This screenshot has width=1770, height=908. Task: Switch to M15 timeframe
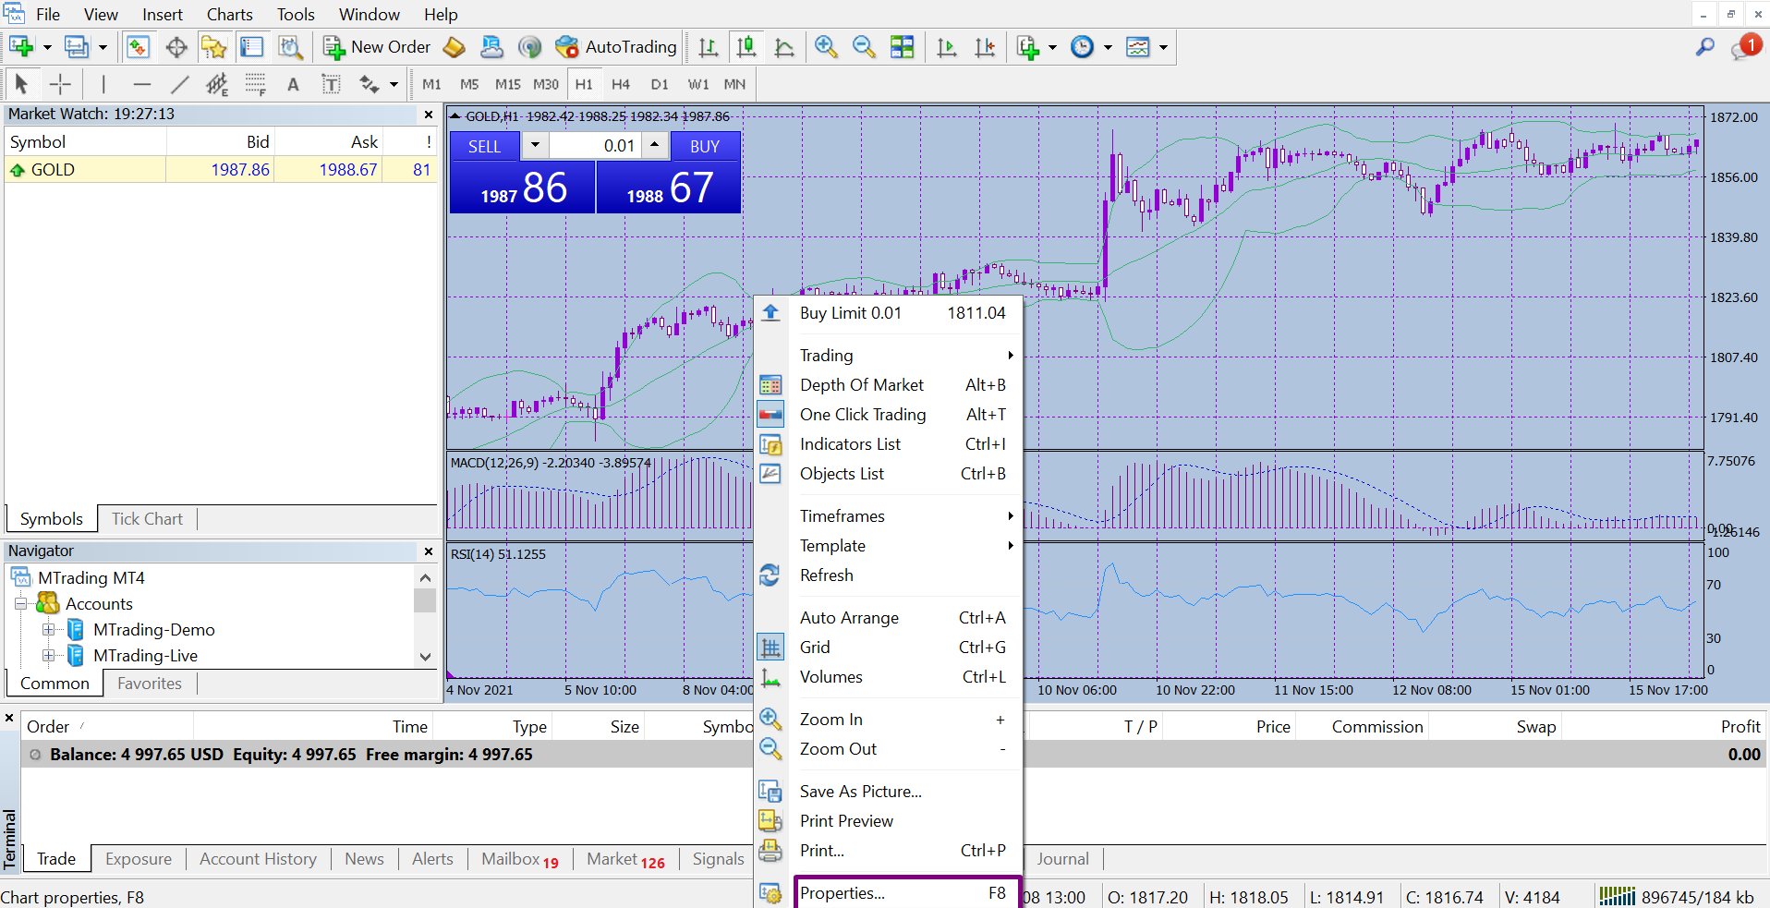pos(507,84)
